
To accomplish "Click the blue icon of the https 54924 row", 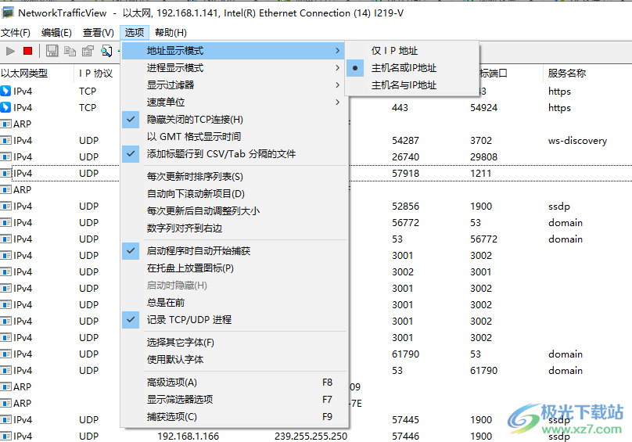I will click(x=5, y=107).
